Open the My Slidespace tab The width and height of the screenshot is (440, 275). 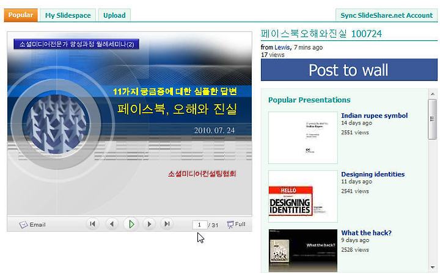coord(68,15)
